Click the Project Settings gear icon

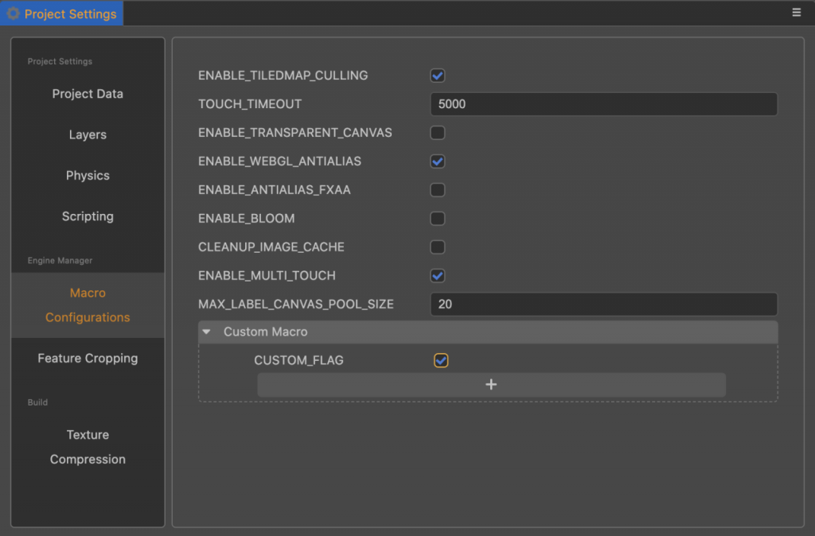[x=13, y=14]
